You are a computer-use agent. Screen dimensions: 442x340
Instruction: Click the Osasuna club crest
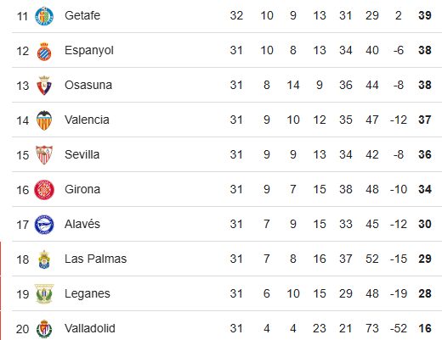tap(44, 86)
